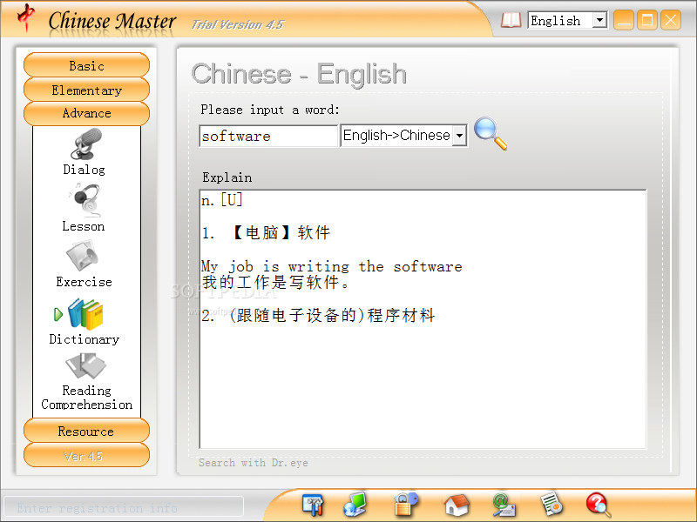
Task: Click the Reading Comprehension label
Action: 86,398
